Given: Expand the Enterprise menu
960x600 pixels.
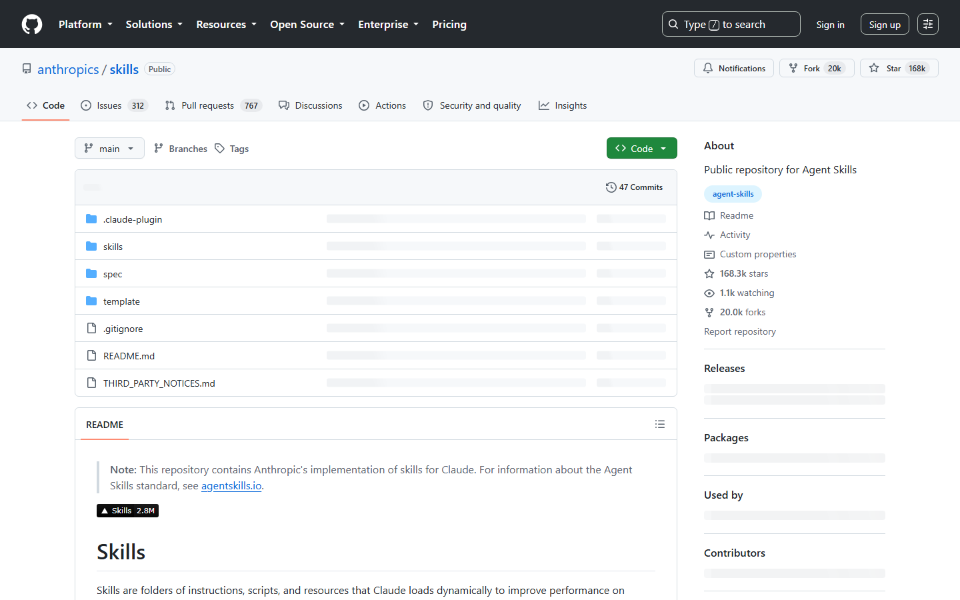Looking at the screenshot, I should click(388, 24).
